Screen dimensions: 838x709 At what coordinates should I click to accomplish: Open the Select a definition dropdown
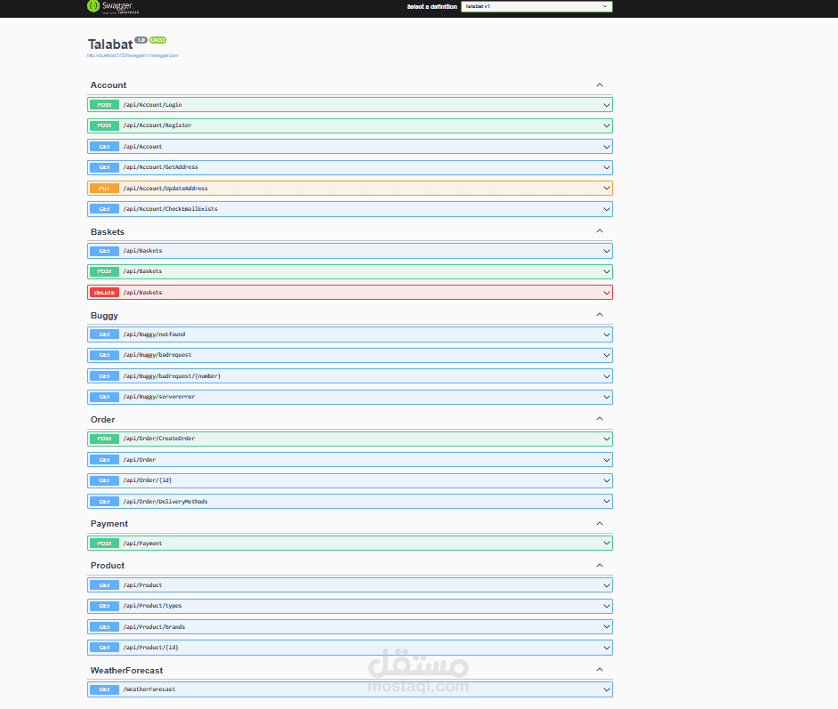click(x=536, y=6)
